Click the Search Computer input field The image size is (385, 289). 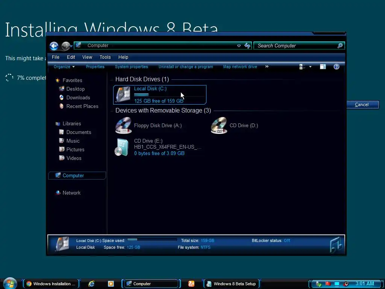point(296,46)
